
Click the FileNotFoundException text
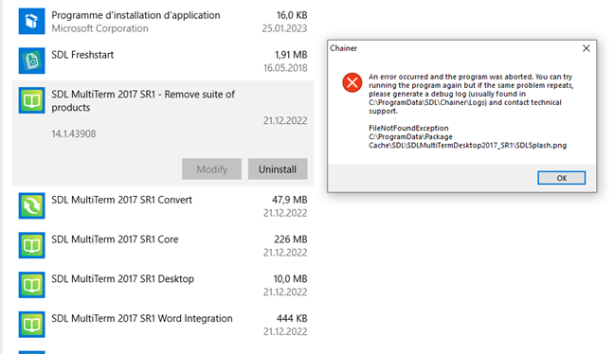[x=408, y=128]
